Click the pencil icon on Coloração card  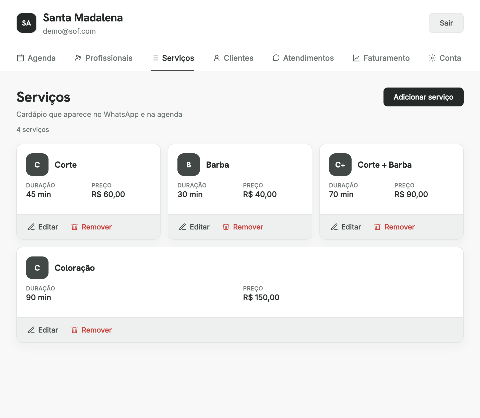(x=31, y=330)
